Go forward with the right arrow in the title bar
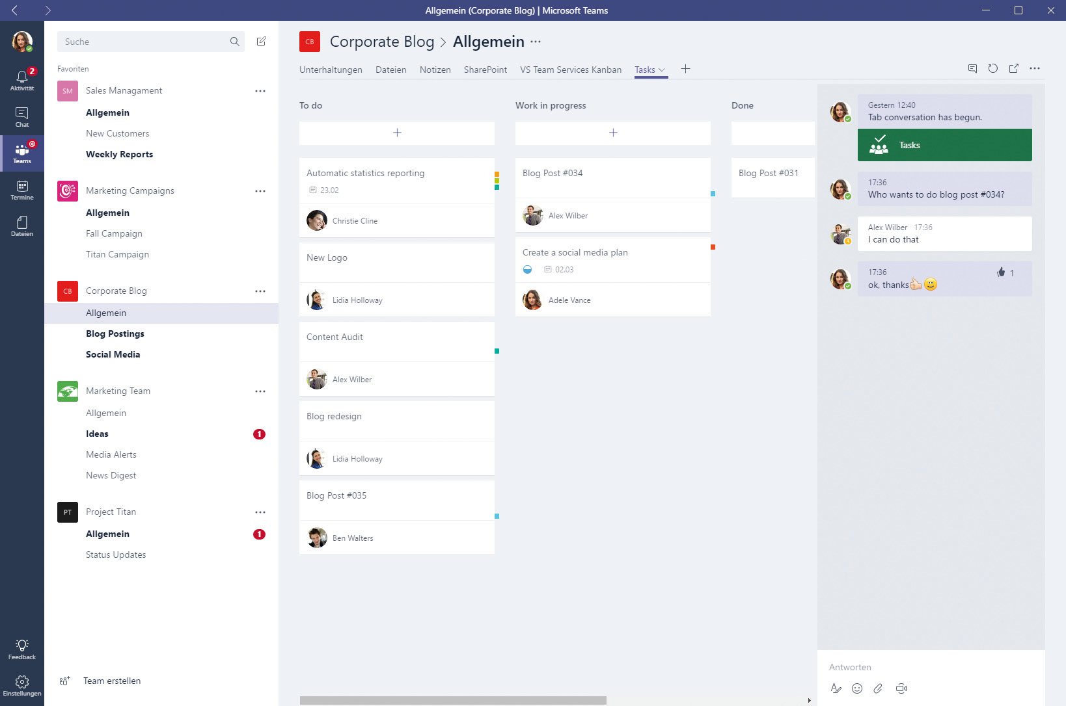The height and width of the screenshot is (706, 1066). point(48,10)
